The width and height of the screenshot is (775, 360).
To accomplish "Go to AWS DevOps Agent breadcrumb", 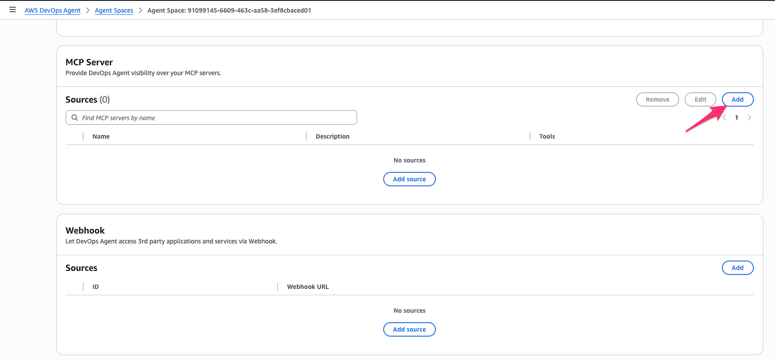I will pyautogui.click(x=53, y=10).
